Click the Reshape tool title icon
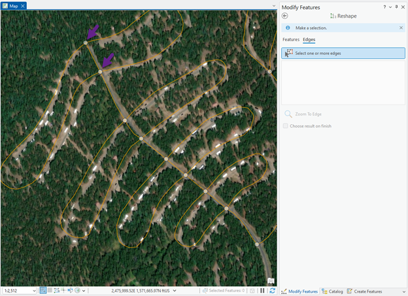This screenshot has width=408, height=296. pos(333,16)
